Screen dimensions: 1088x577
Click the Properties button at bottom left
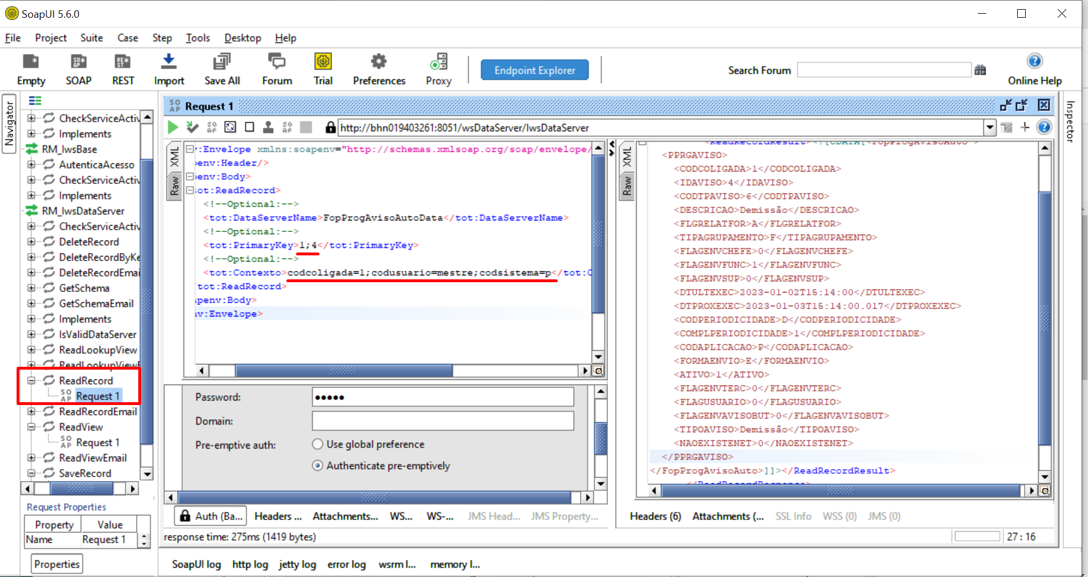pos(57,564)
